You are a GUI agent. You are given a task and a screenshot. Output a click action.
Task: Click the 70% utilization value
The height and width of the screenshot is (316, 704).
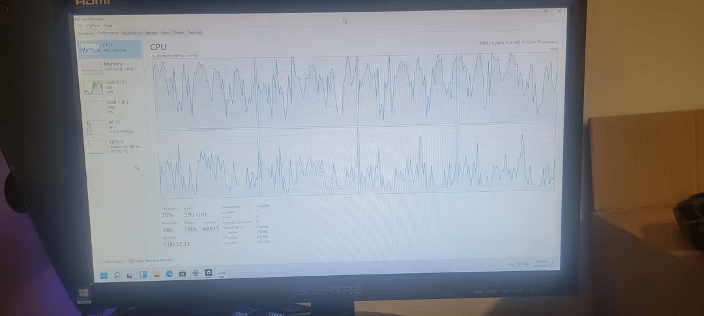coord(168,215)
